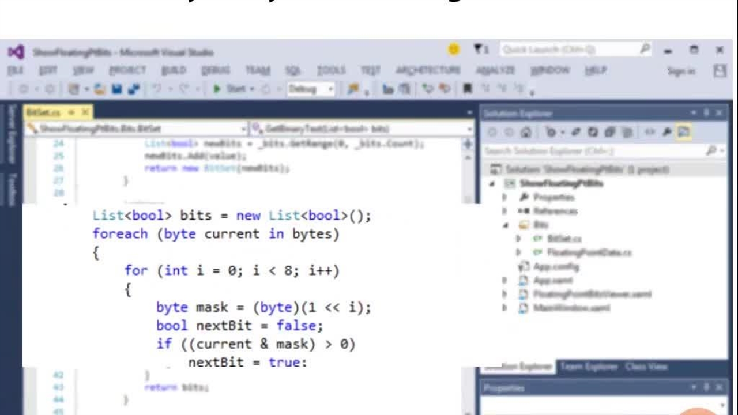Click the Save file icon in toolbar
The height and width of the screenshot is (415, 738).
[117, 89]
